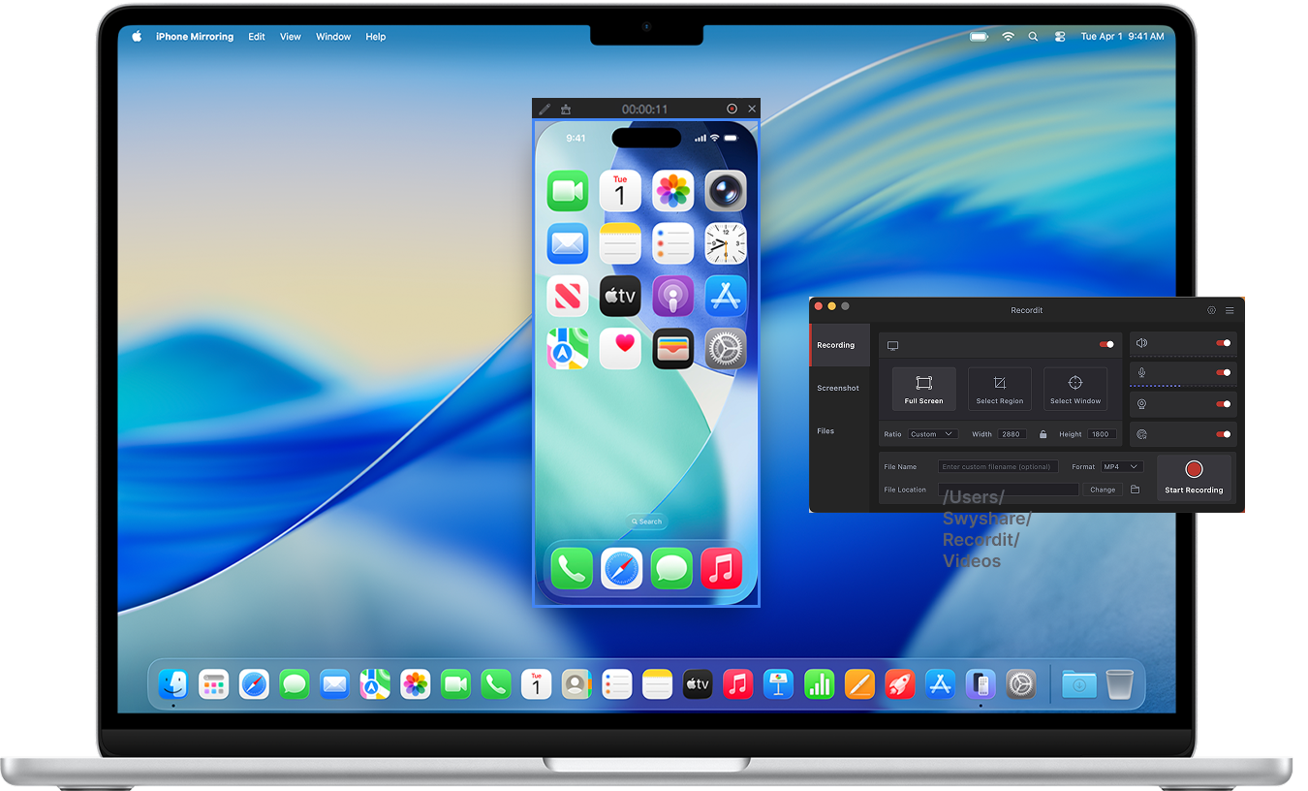Choose the Select Window capture mode
1308x791 pixels.
pyautogui.click(x=1075, y=389)
